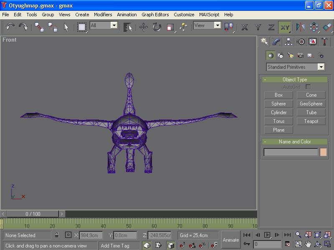This screenshot has height=250, width=334.
Task: Toggle the selection lock padlock
Action: point(57,235)
